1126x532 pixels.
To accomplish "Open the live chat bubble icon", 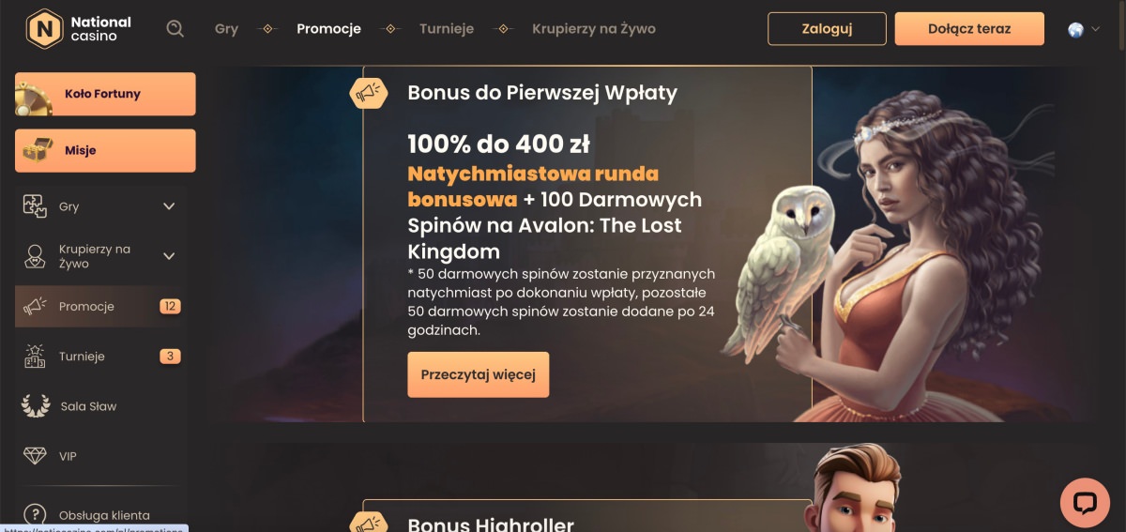I will tap(1085, 502).
